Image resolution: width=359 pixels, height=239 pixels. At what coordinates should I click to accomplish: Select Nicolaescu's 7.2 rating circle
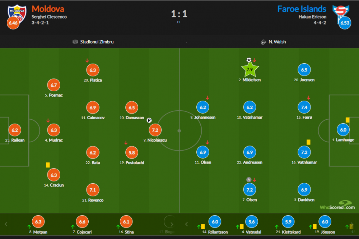[155, 130]
